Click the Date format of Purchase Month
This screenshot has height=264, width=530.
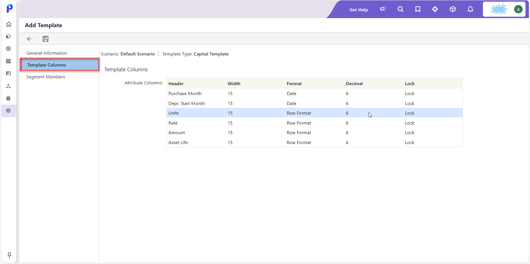pos(292,93)
